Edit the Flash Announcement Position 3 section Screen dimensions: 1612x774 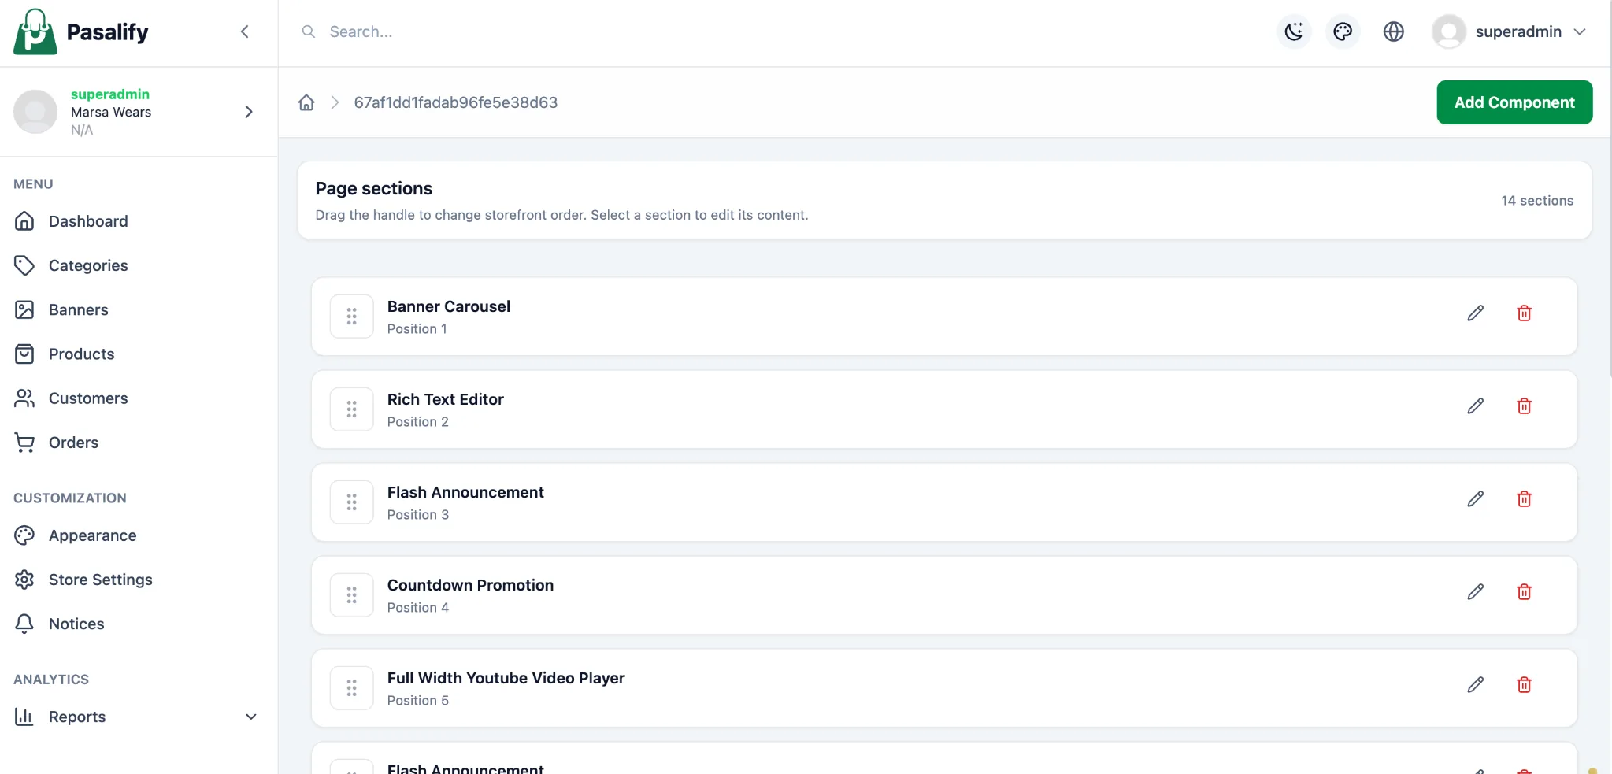click(x=1476, y=499)
